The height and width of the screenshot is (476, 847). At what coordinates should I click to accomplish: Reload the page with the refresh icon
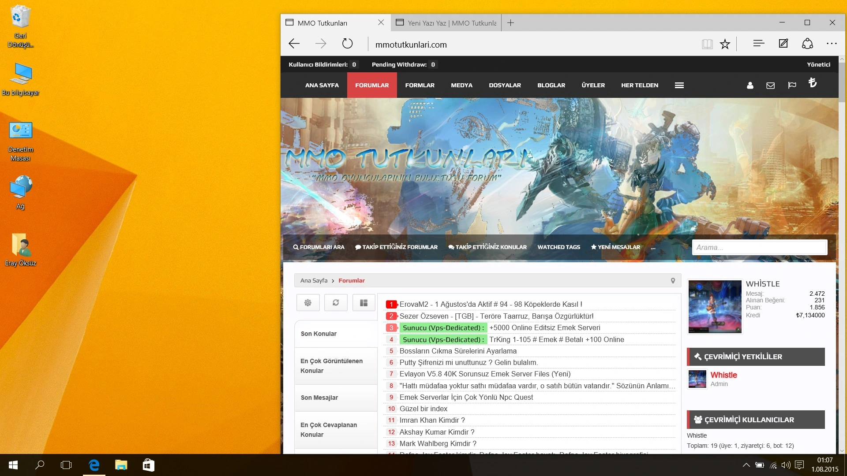(348, 44)
